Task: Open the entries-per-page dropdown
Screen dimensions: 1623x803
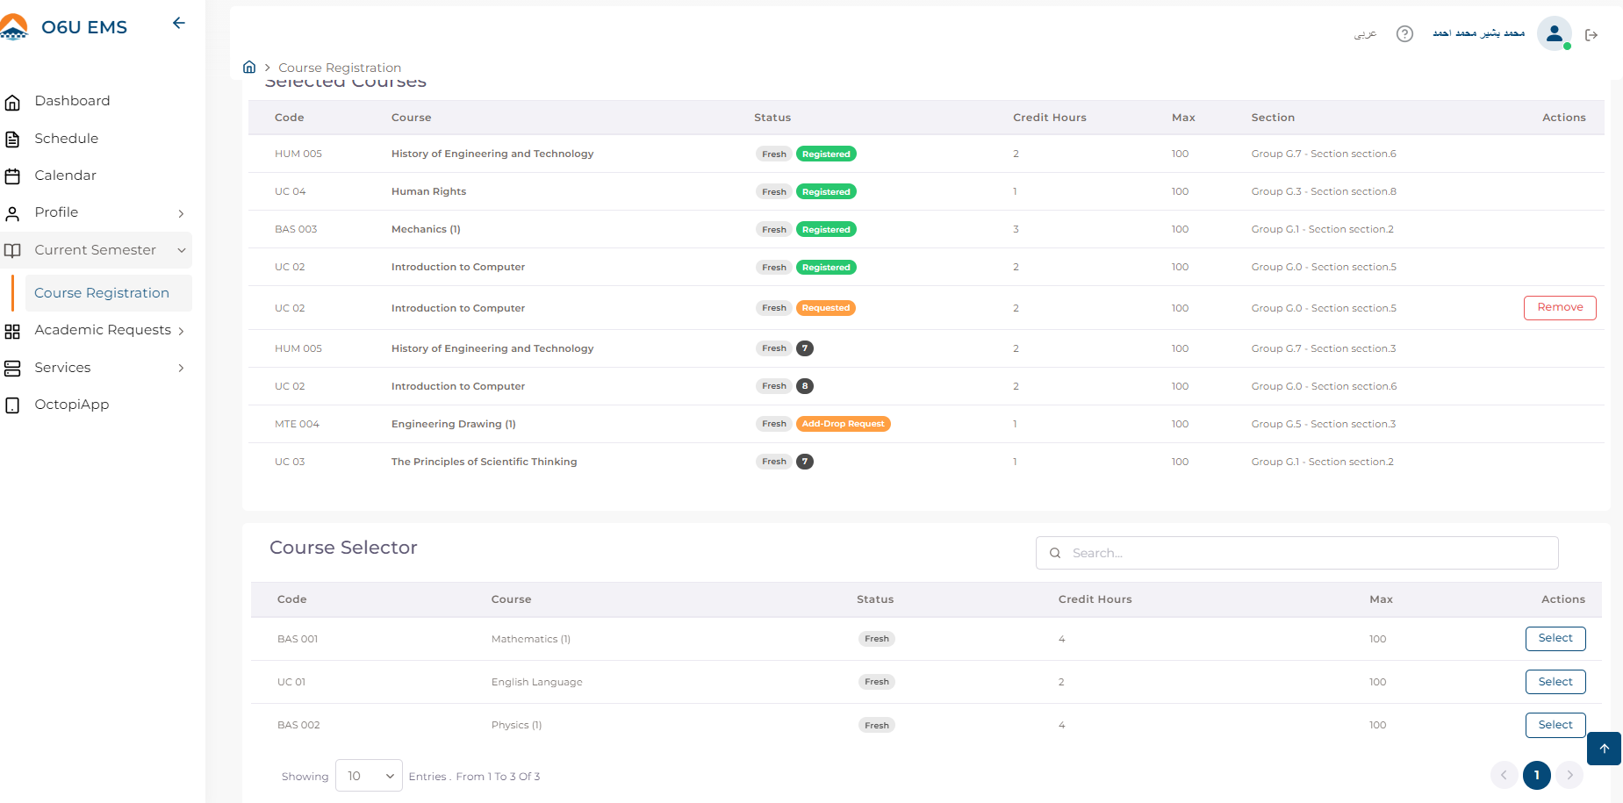Action: pos(369,776)
